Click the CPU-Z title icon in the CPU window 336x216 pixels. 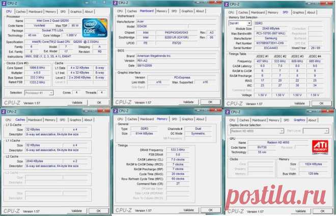click(x=4, y=4)
